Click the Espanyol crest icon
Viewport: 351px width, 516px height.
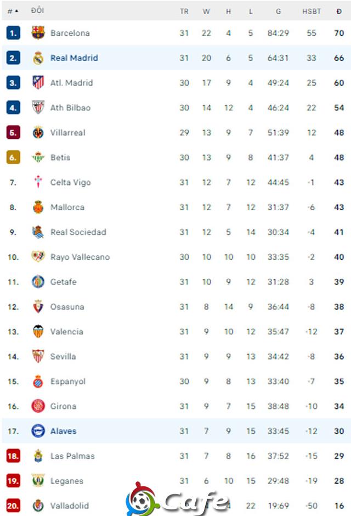(x=38, y=381)
